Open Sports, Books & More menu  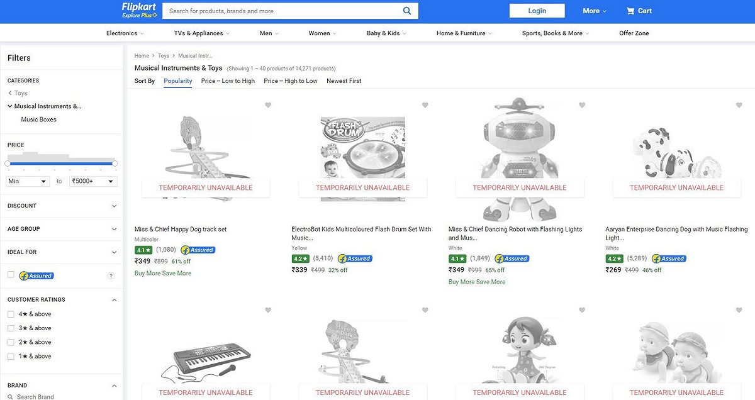click(556, 33)
